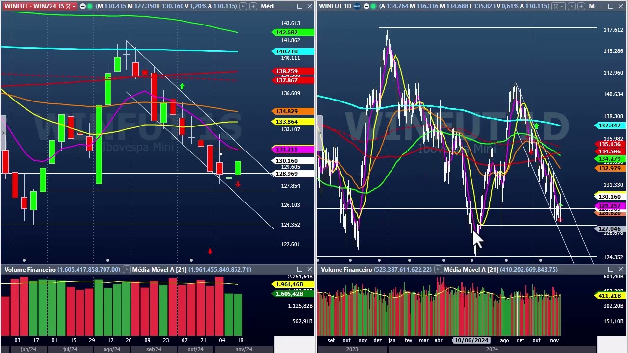Click the indicator settings icon on left chart header

(243, 6)
